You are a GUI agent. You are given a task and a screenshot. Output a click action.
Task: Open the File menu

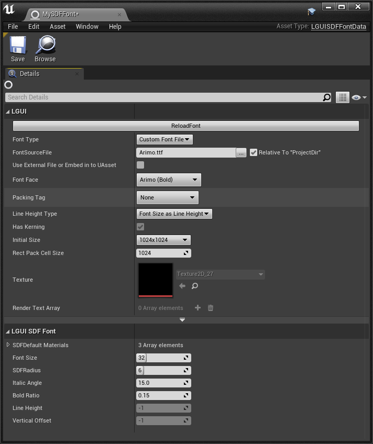coord(13,27)
